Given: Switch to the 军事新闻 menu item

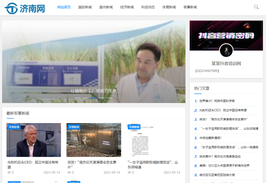Looking at the screenshot, I should (190, 7).
